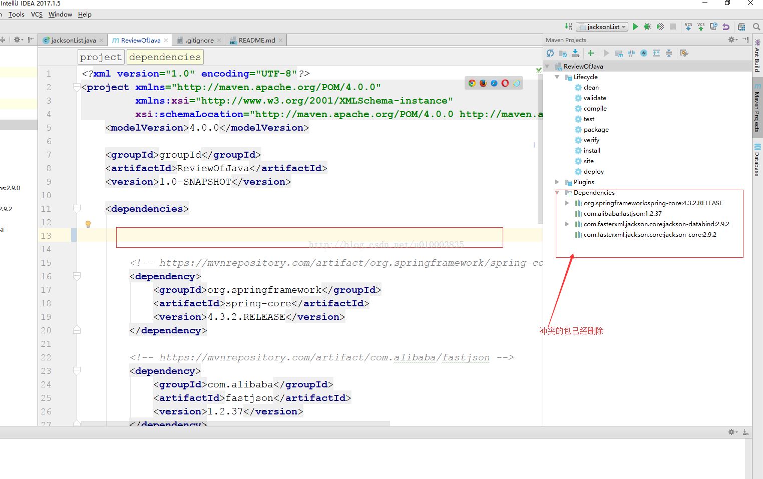This screenshot has height=479, width=763.
Task: Fold the project tag on line 2
Action: 77,87
